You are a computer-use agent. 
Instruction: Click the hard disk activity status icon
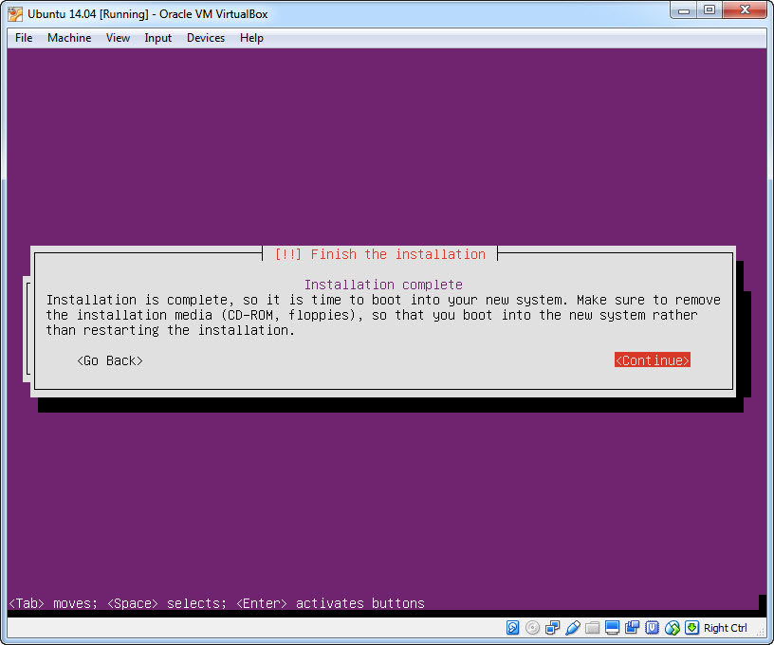tap(512, 628)
